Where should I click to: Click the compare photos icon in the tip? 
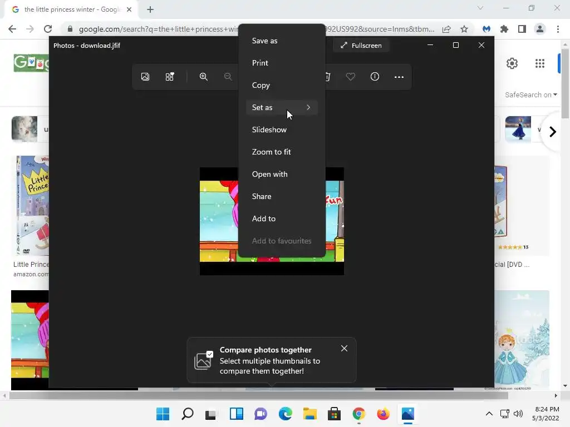(x=204, y=360)
